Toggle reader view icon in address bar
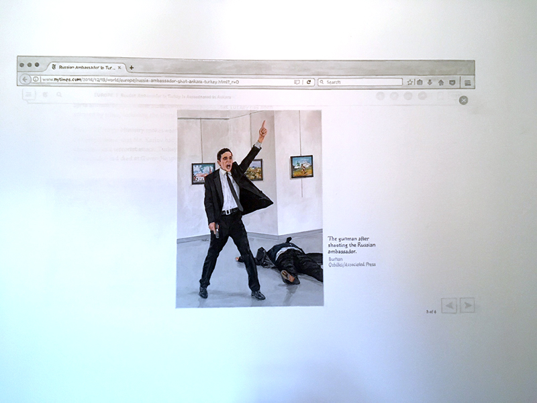Image resolution: width=537 pixels, height=403 pixels. pyautogui.click(x=297, y=82)
